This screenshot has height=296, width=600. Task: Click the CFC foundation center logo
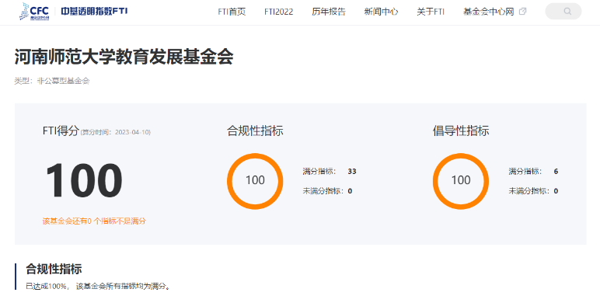[x=34, y=11]
